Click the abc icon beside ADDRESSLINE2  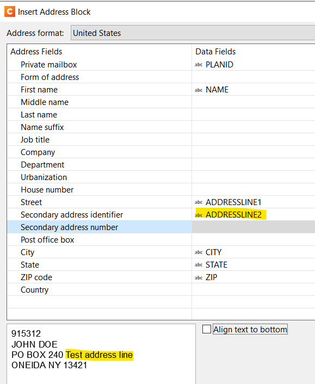point(199,215)
